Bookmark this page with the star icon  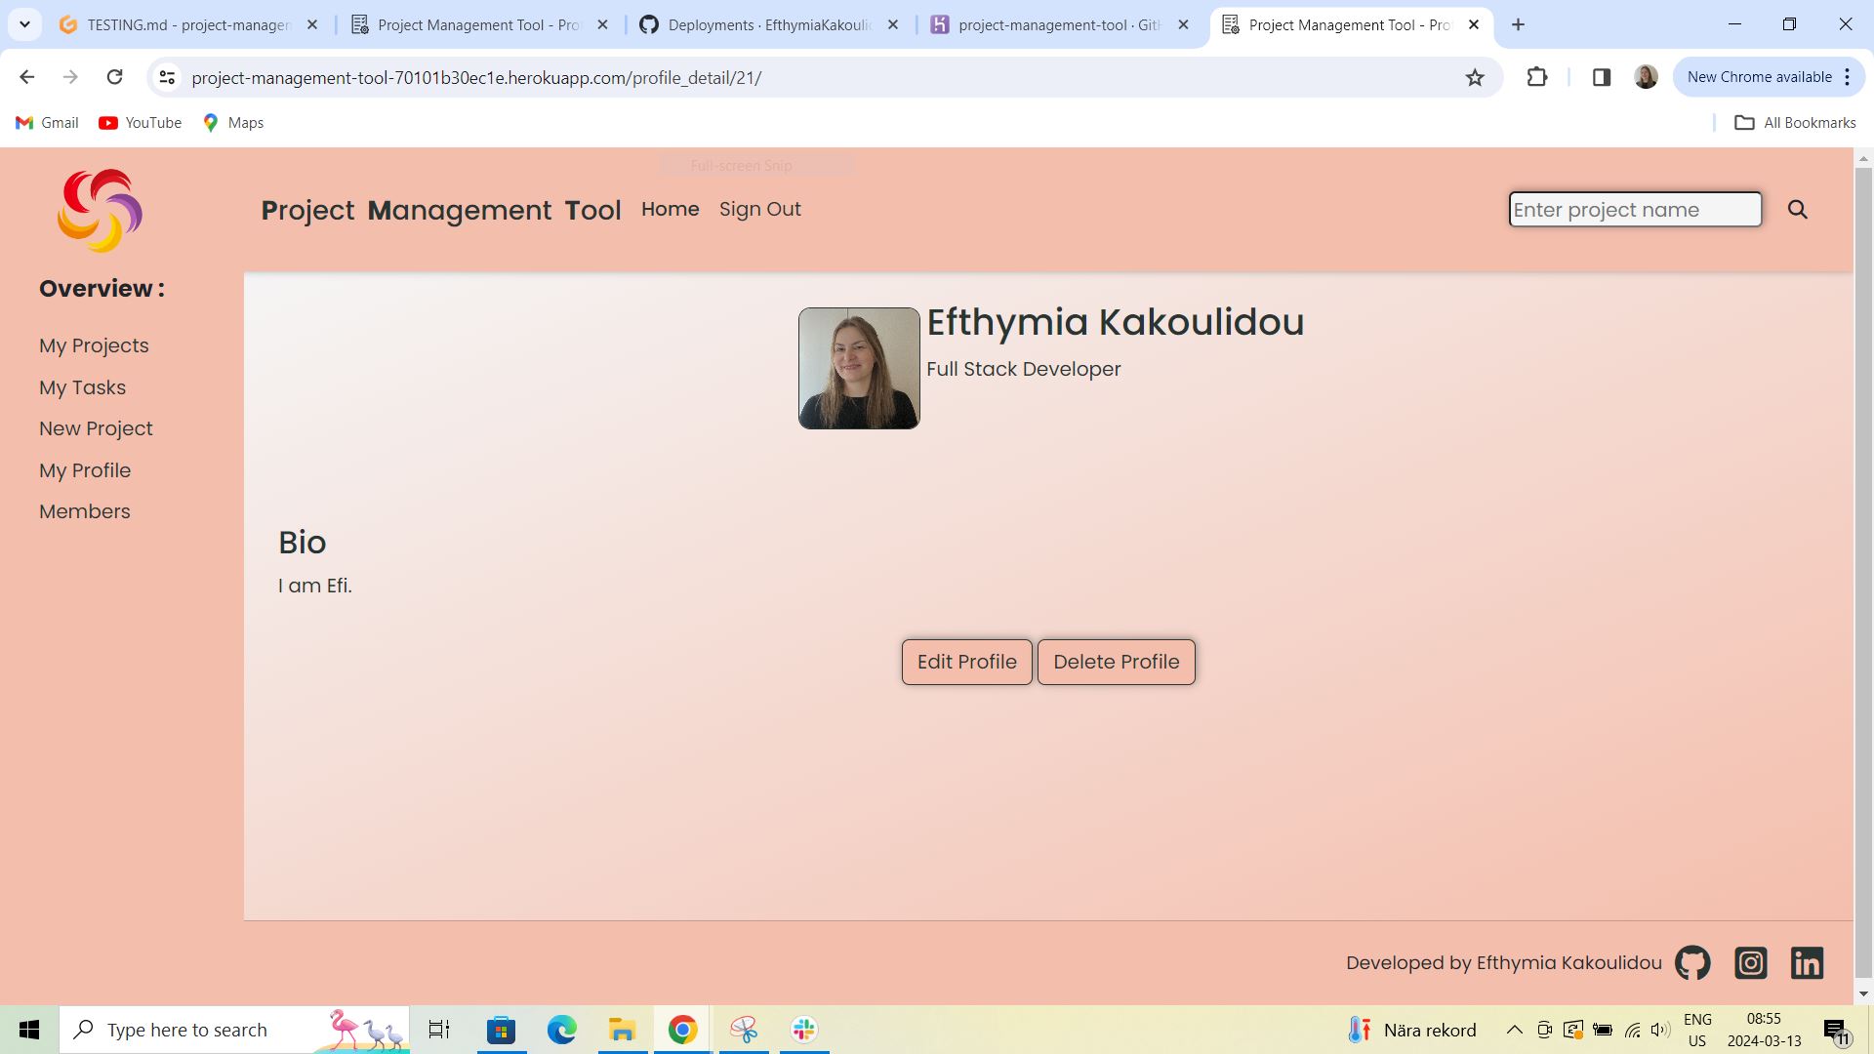(x=1475, y=77)
